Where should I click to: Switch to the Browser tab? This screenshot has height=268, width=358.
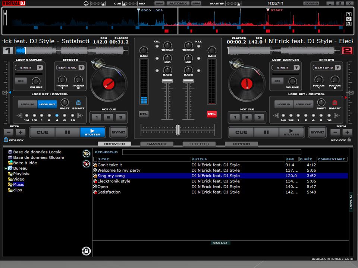(x=114, y=144)
